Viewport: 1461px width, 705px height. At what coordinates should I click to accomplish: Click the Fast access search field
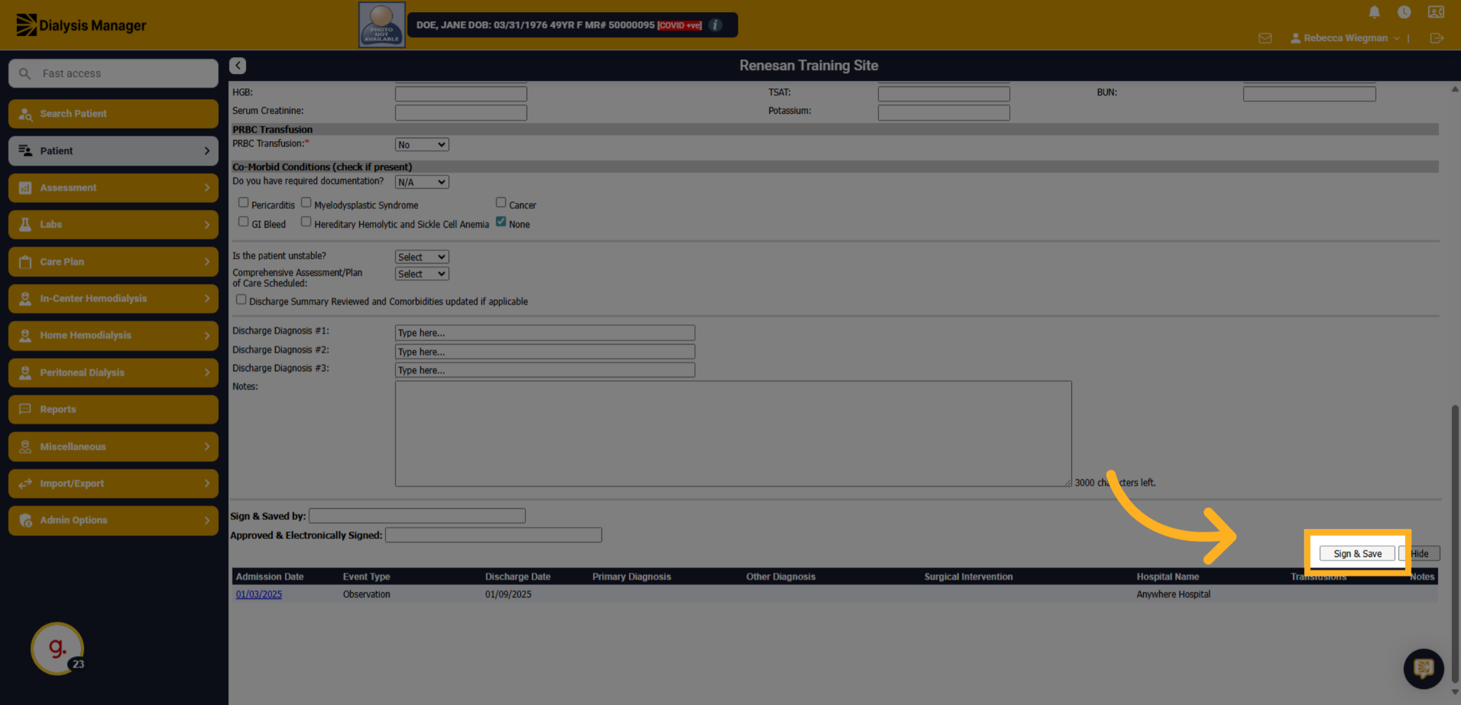tap(113, 73)
